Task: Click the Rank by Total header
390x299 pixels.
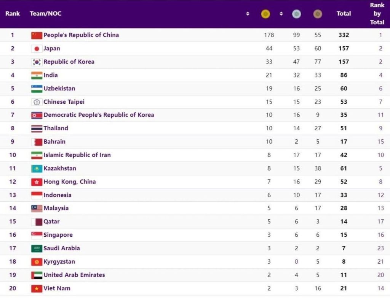Action: (377, 14)
